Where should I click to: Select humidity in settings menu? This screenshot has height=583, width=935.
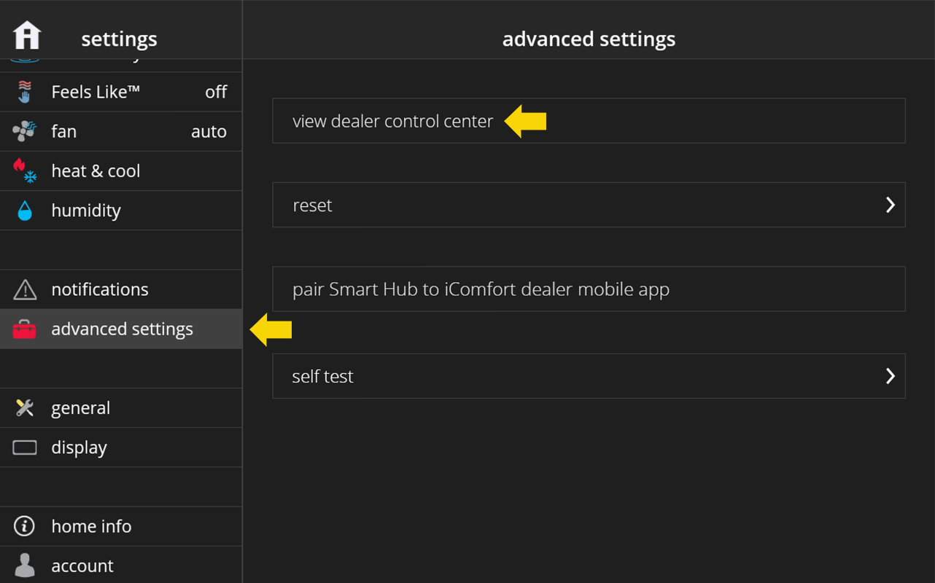[x=120, y=211]
